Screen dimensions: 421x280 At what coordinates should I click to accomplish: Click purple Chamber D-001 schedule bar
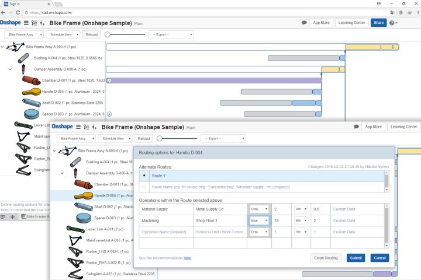pyautogui.click(x=214, y=80)
